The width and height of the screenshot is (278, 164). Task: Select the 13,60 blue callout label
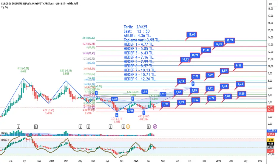192,35
